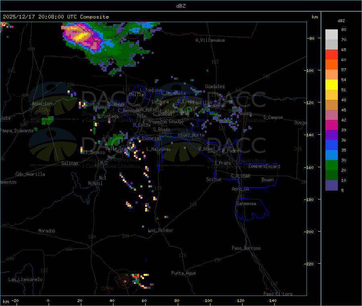The image size is (362, 306).
Task: Click the S_Pintada location label
Action: 107,116
